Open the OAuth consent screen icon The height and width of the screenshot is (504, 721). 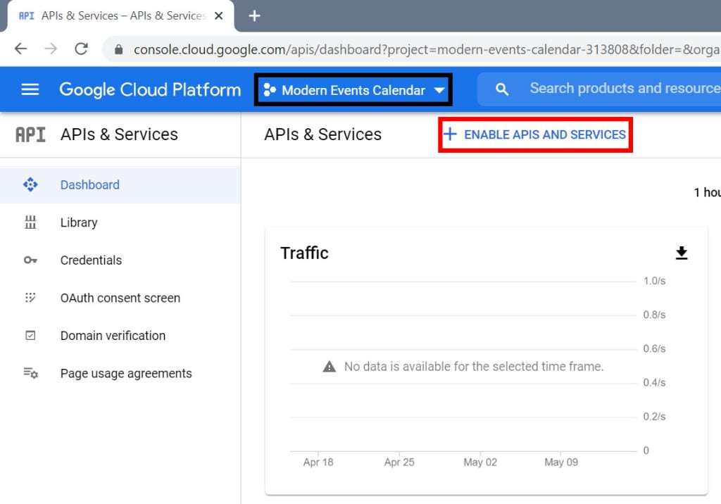tap(30, 298)
